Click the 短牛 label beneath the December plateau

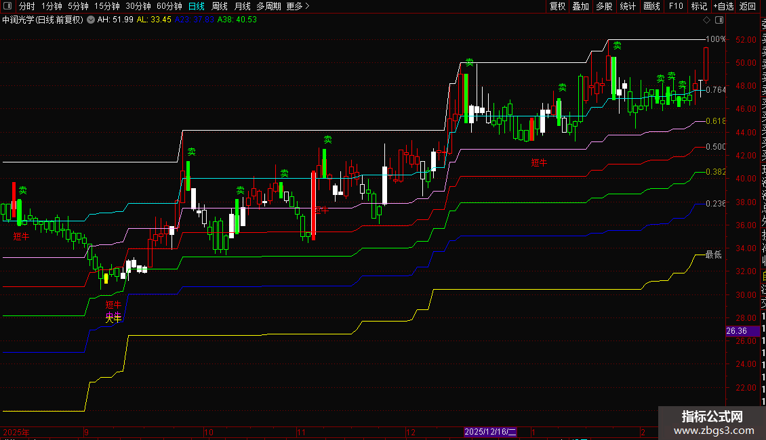click(x=539, y=162)
